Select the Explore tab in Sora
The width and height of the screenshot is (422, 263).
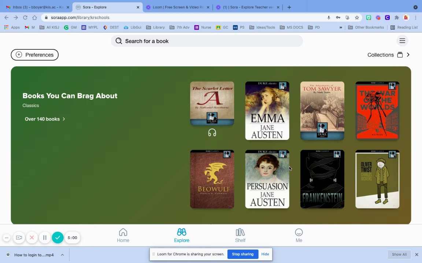[x=182, y=235]
